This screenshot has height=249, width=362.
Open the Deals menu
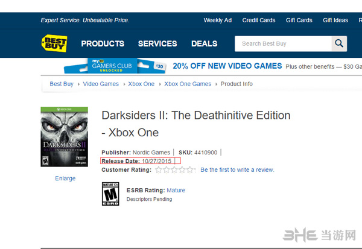point(204,43)
